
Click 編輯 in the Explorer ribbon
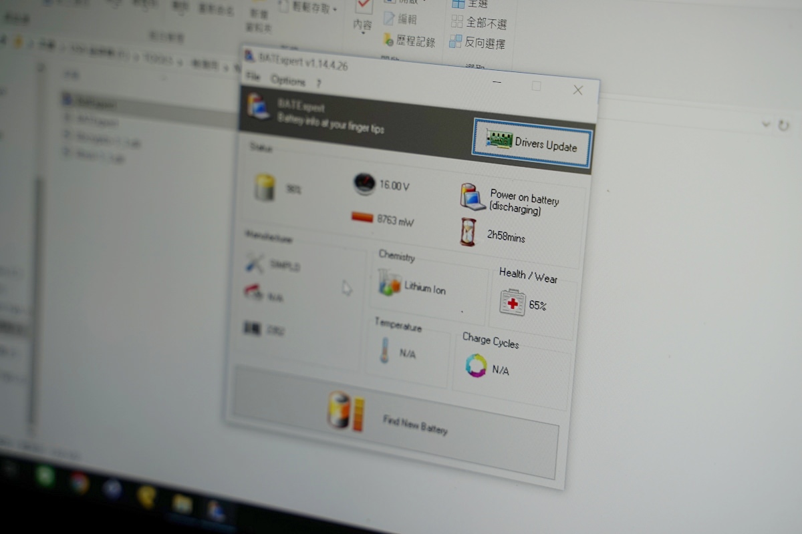pos(400,19)
